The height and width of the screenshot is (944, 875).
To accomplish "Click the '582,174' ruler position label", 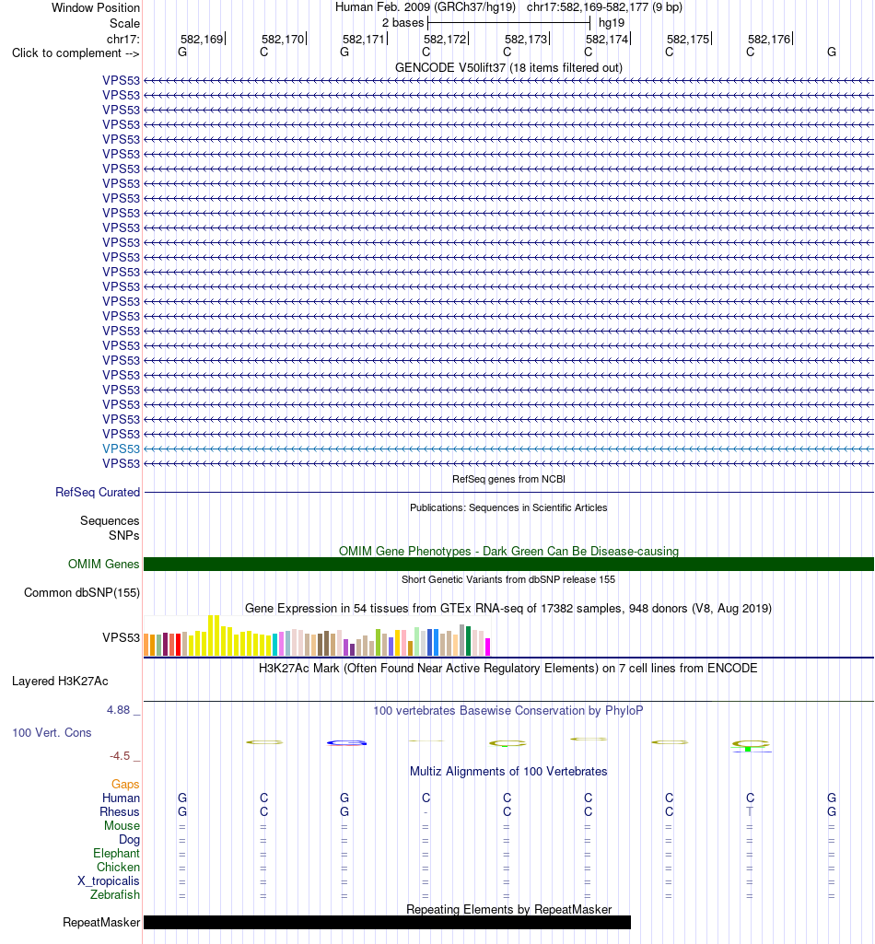I will click(608, 39).
